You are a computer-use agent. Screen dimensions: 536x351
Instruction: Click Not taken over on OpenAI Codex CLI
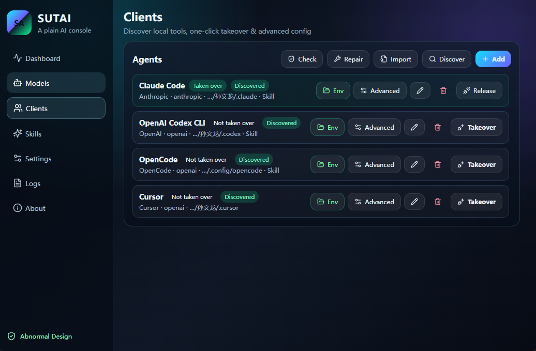(x=234, y=123)
